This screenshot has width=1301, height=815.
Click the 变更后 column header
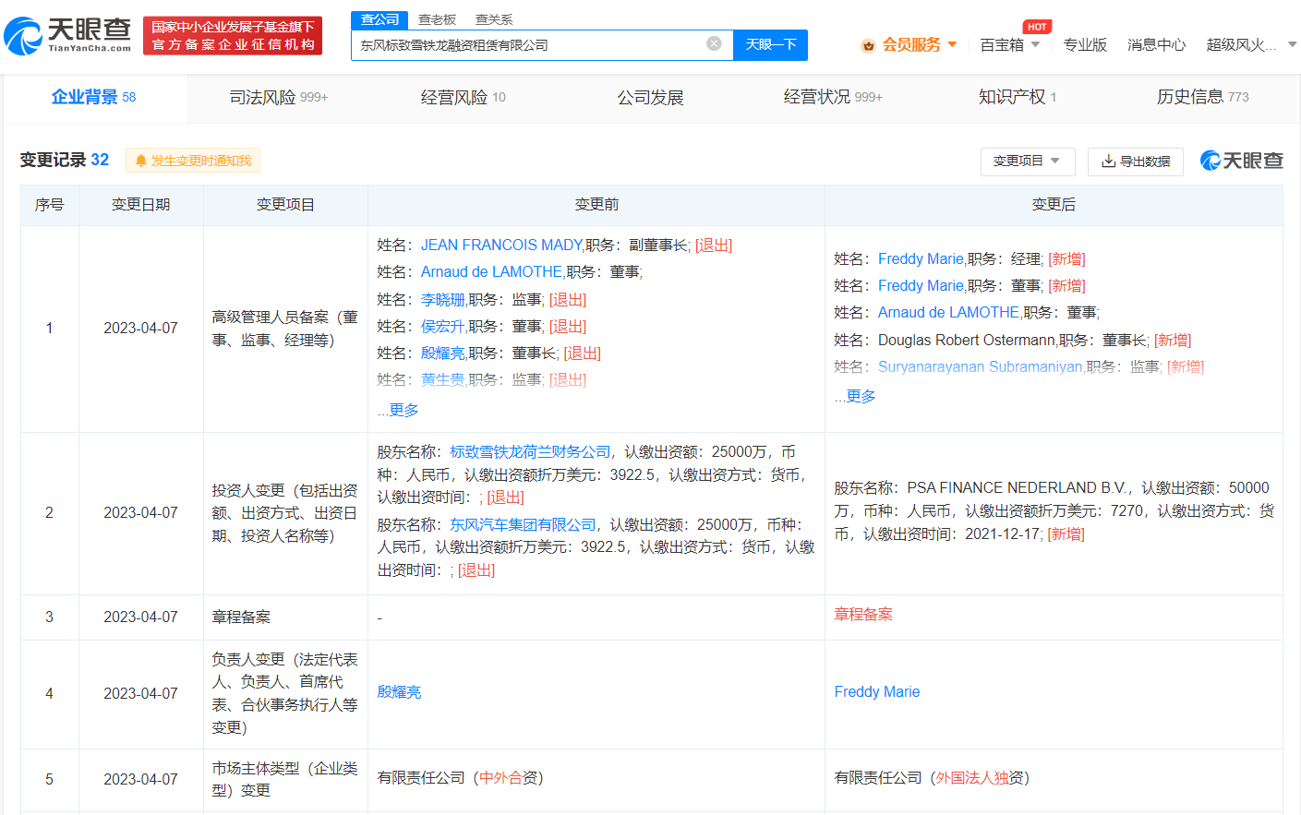click(x=1054, y=205)
